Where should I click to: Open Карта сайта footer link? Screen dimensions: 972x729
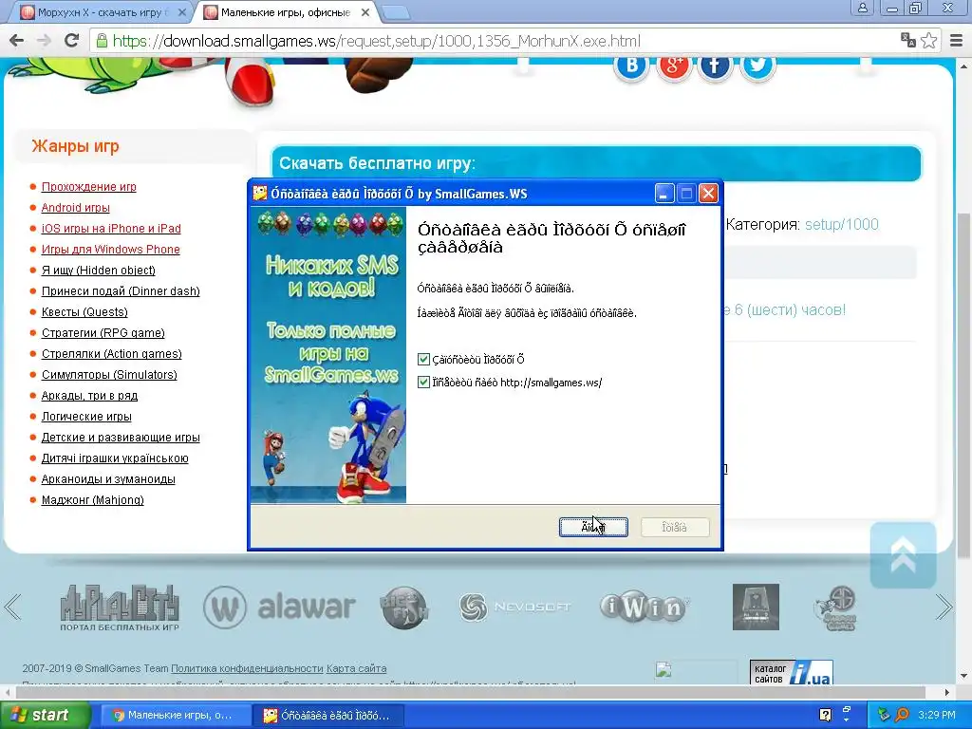point(357,668)
